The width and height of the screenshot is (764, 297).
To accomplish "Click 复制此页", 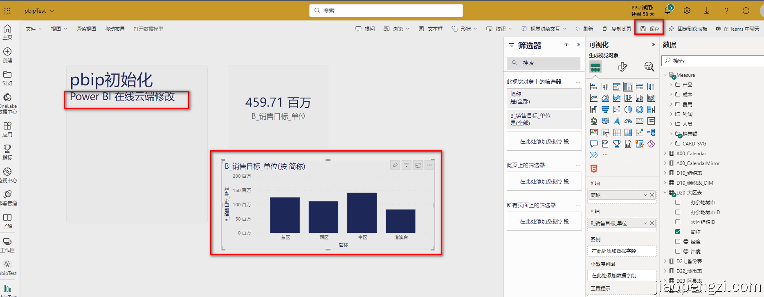I will click(x=617, y=29).
